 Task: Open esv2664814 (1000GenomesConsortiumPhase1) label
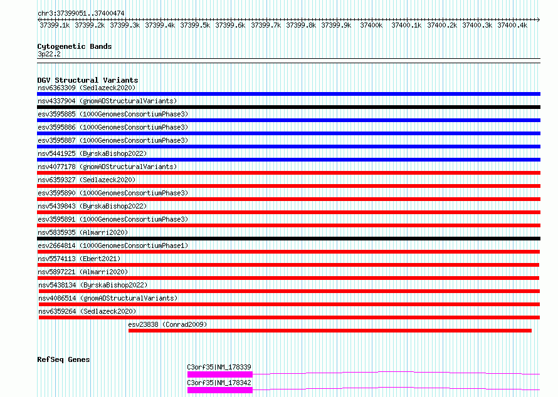[113, 245]
